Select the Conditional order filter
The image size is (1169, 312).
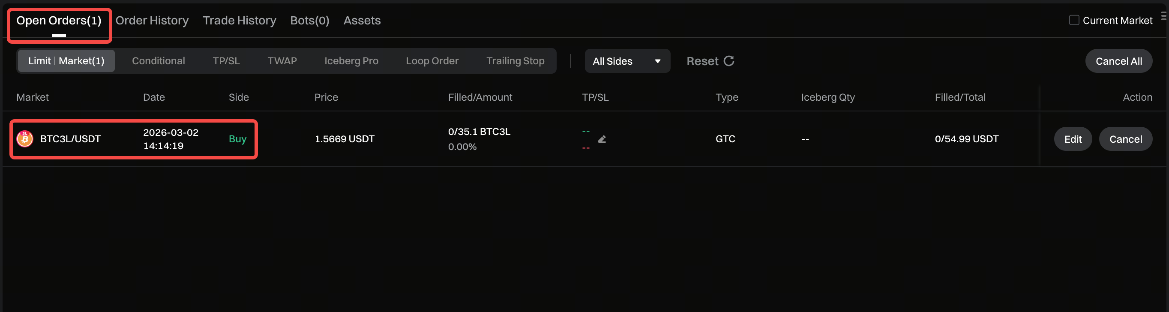(x=159, y=60)
